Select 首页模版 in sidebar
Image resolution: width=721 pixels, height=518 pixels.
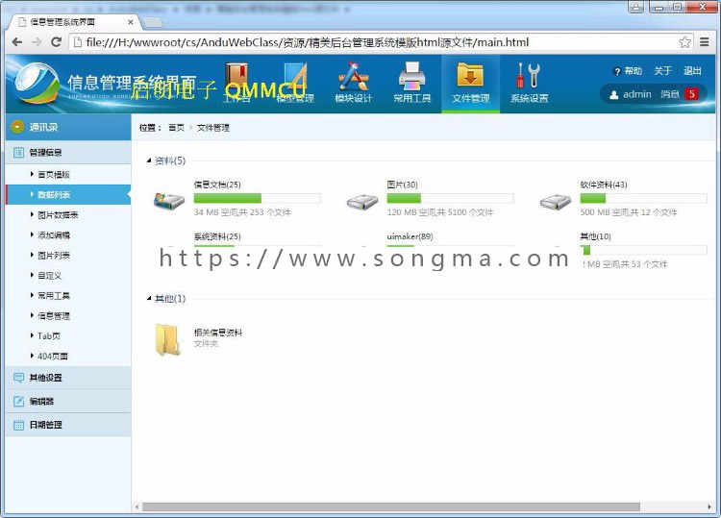click(53, 175)
